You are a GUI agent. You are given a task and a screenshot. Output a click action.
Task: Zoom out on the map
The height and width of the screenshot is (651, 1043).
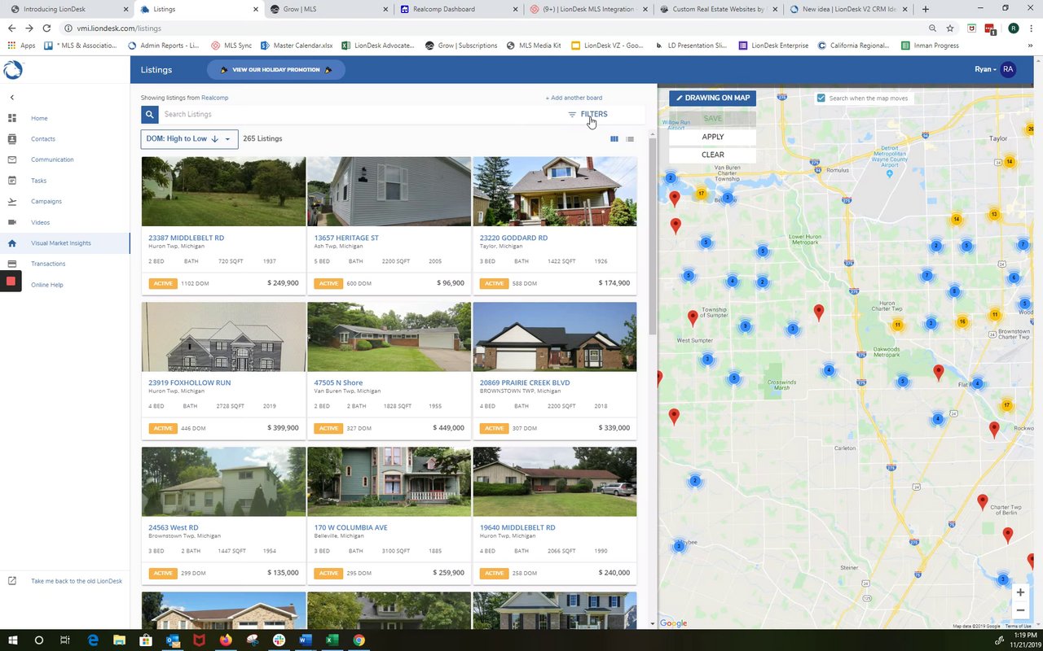click(x=1020, y=610)
